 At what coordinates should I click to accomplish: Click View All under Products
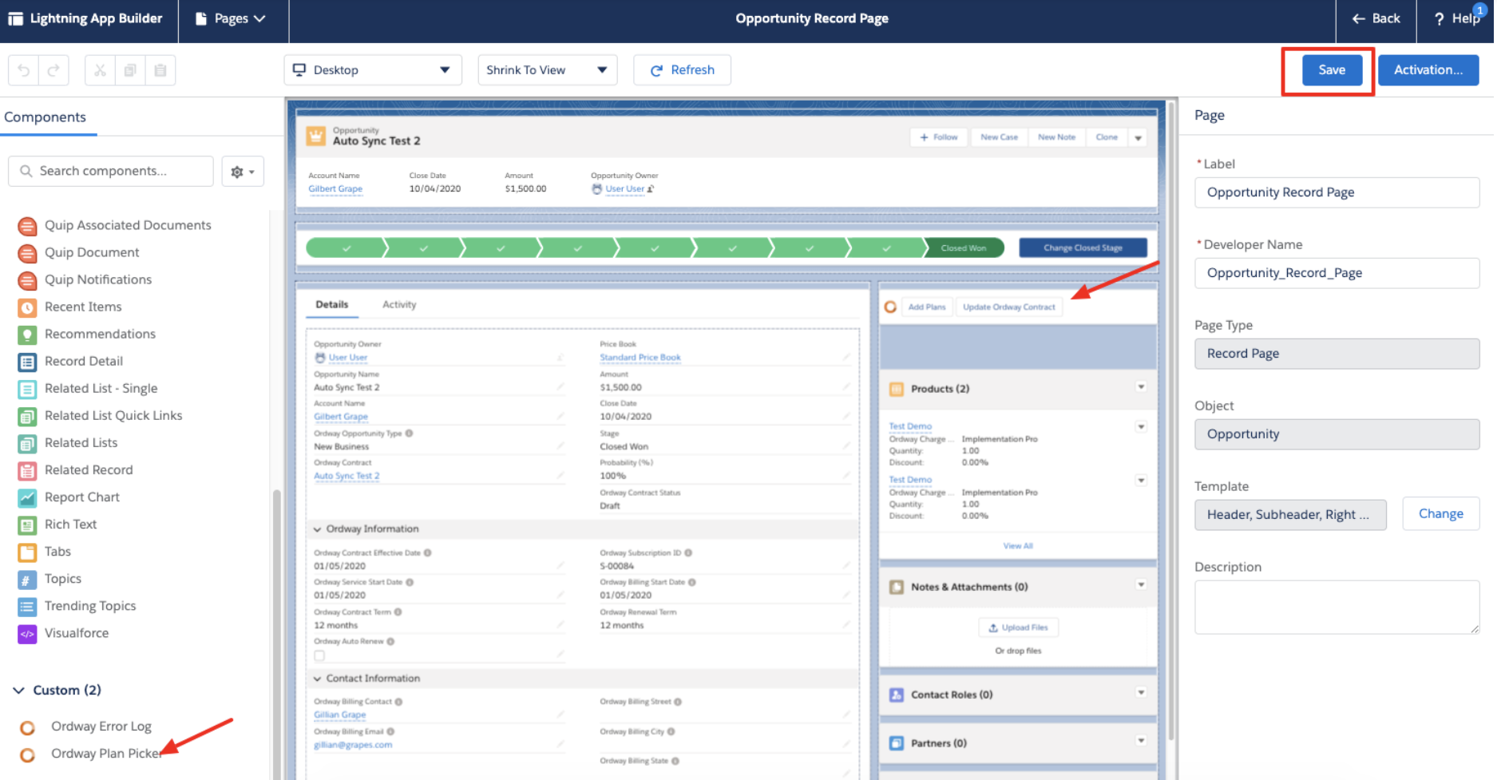pyautogui.click(x=1018, y=546)
